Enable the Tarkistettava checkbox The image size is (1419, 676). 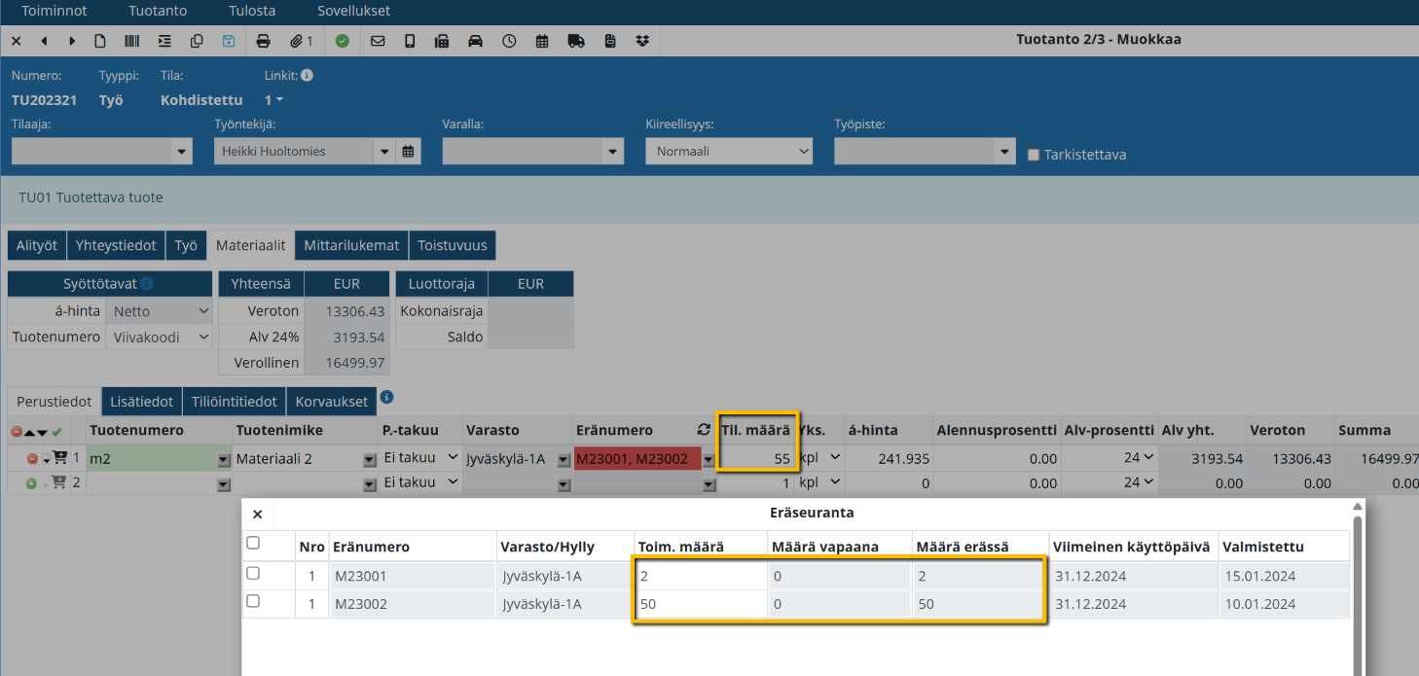coord(1034,155)
